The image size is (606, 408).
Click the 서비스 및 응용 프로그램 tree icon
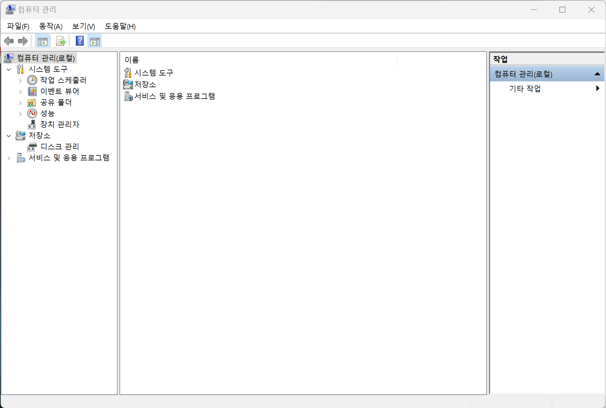20,158
